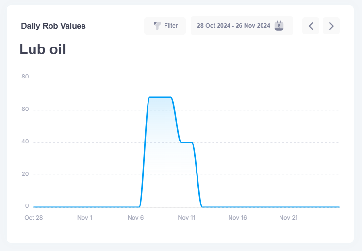Click the 40 y-axis label
This screenshot has width=362, height=251.
point(25,141)
